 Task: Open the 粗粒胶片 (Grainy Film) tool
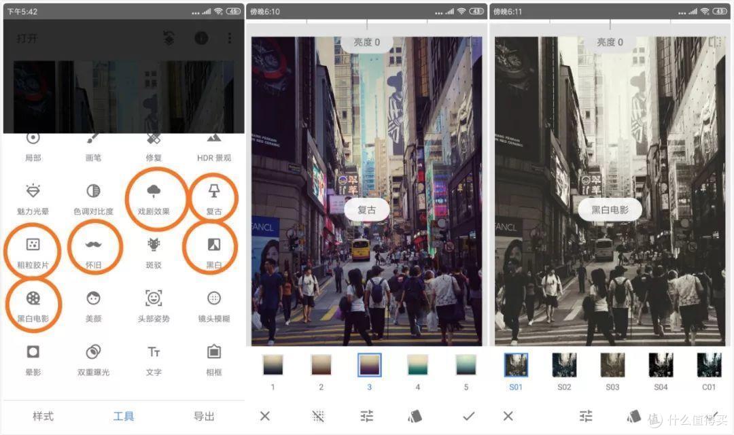[33, 246]
